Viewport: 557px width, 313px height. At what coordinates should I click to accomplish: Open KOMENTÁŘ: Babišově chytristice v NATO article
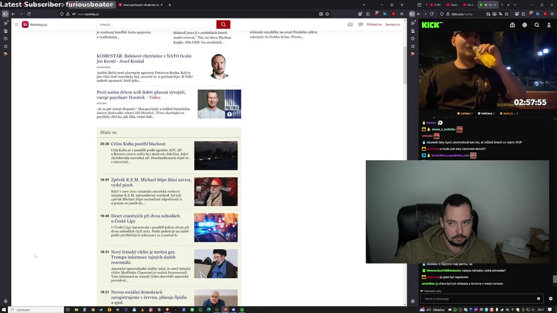point(144,58)
